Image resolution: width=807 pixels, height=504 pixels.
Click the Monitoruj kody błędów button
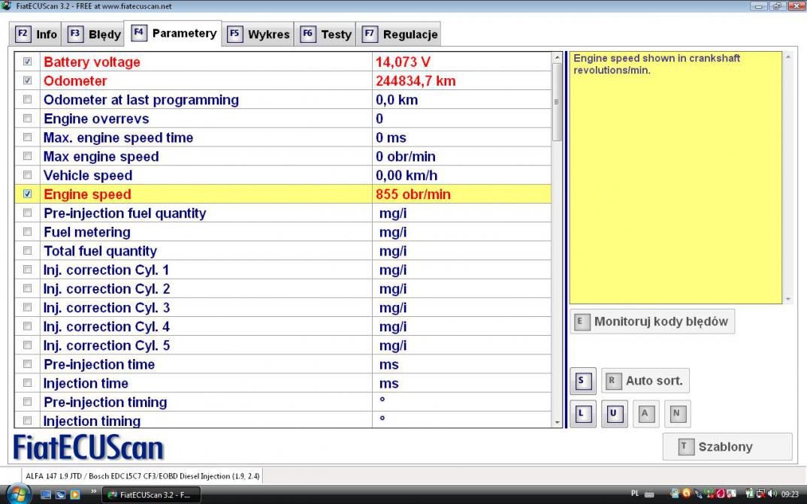(x=652, y=322)
